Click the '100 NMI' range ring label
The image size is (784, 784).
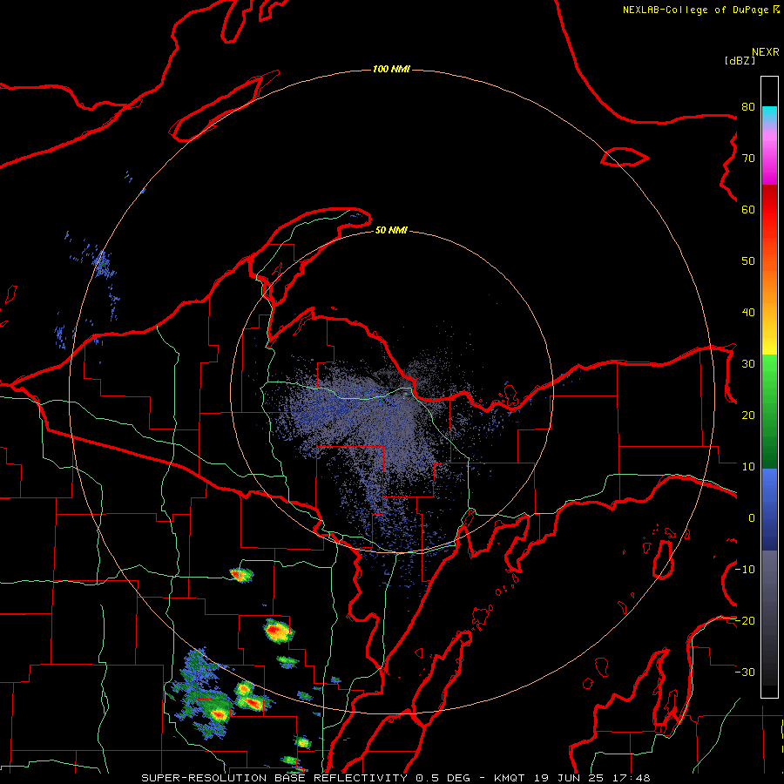[391, 69]
